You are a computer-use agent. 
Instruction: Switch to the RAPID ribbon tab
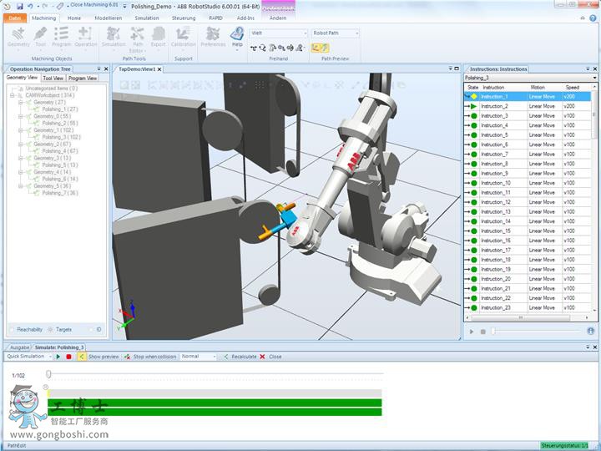coord(216,18)
